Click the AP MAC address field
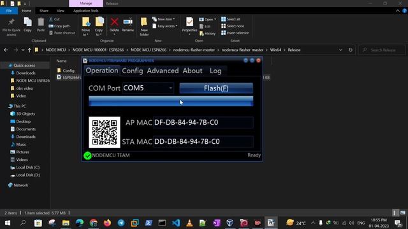This screenshot has width=408, height=229. point(203,123)
